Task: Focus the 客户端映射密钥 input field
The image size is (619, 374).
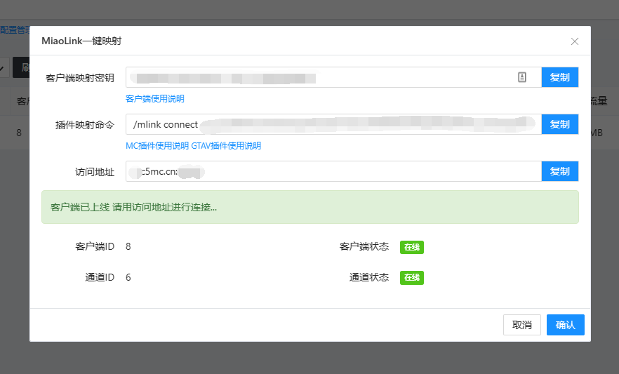Action: coord(333,77)
